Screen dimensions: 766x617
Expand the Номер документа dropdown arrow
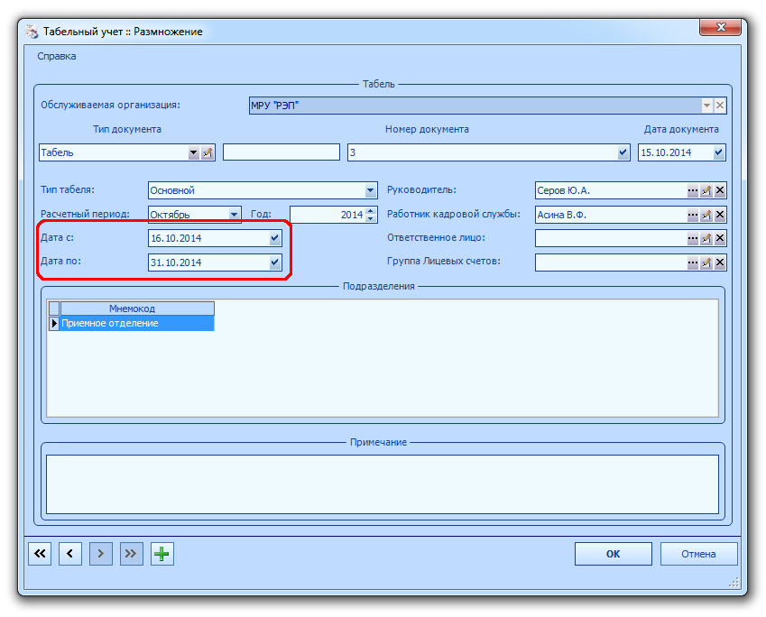[x=623, y=152]
